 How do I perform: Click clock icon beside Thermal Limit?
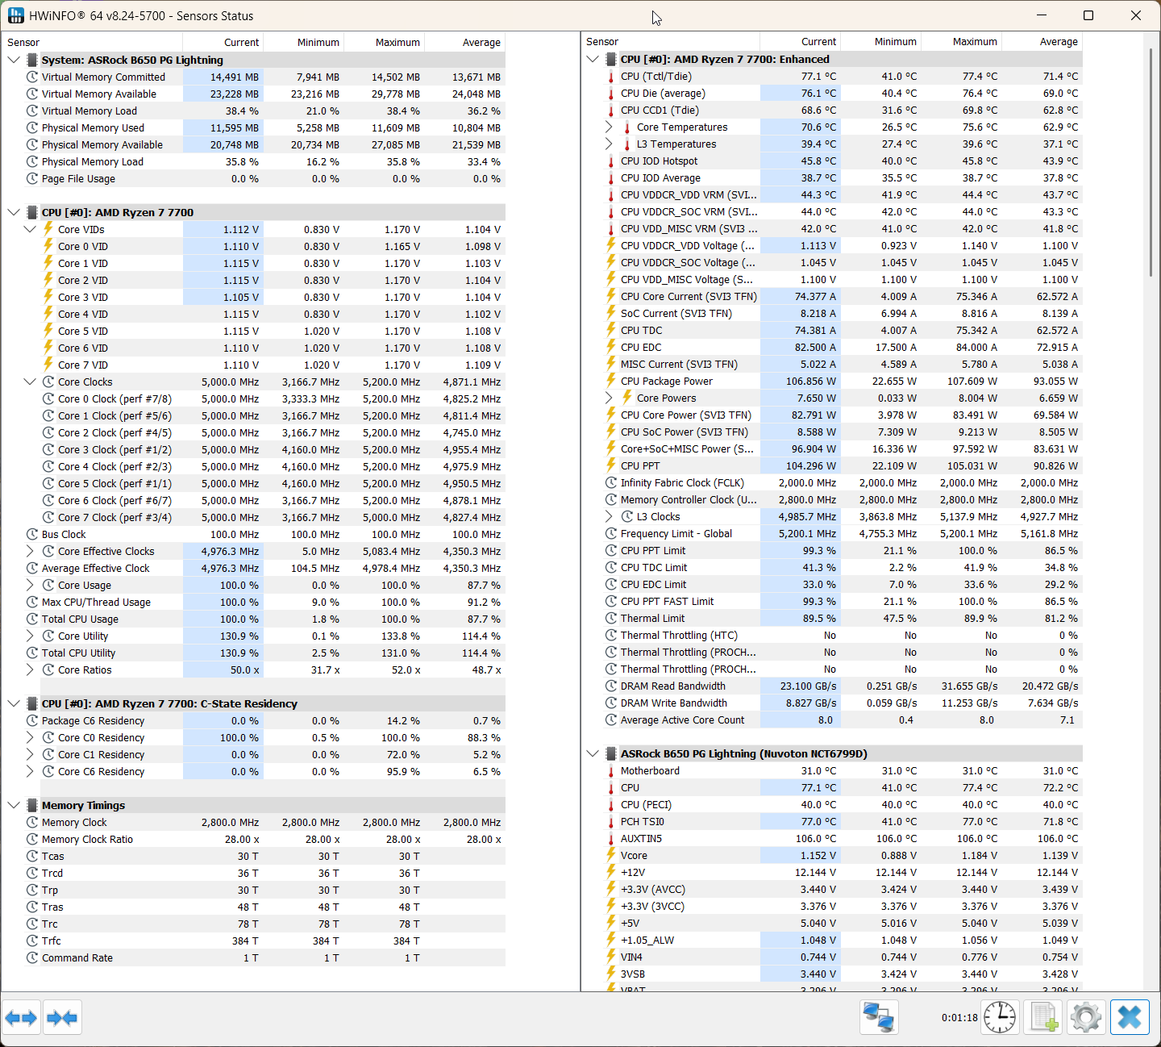(611, 618)
